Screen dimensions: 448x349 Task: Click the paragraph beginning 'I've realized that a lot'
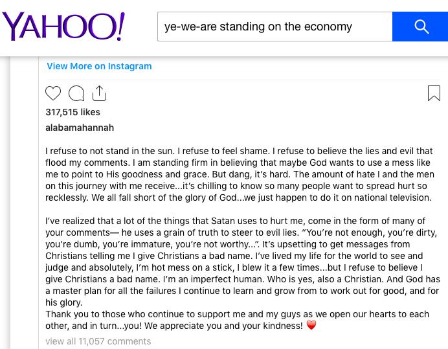243,262
